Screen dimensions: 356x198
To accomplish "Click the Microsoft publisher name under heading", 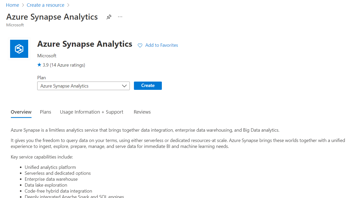I will (x=47, y=56).
